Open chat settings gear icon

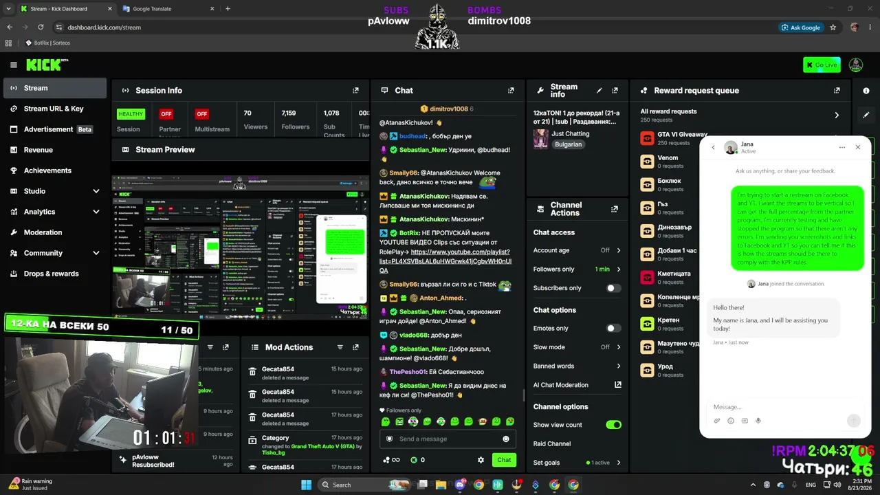click(x=481, y=460)
